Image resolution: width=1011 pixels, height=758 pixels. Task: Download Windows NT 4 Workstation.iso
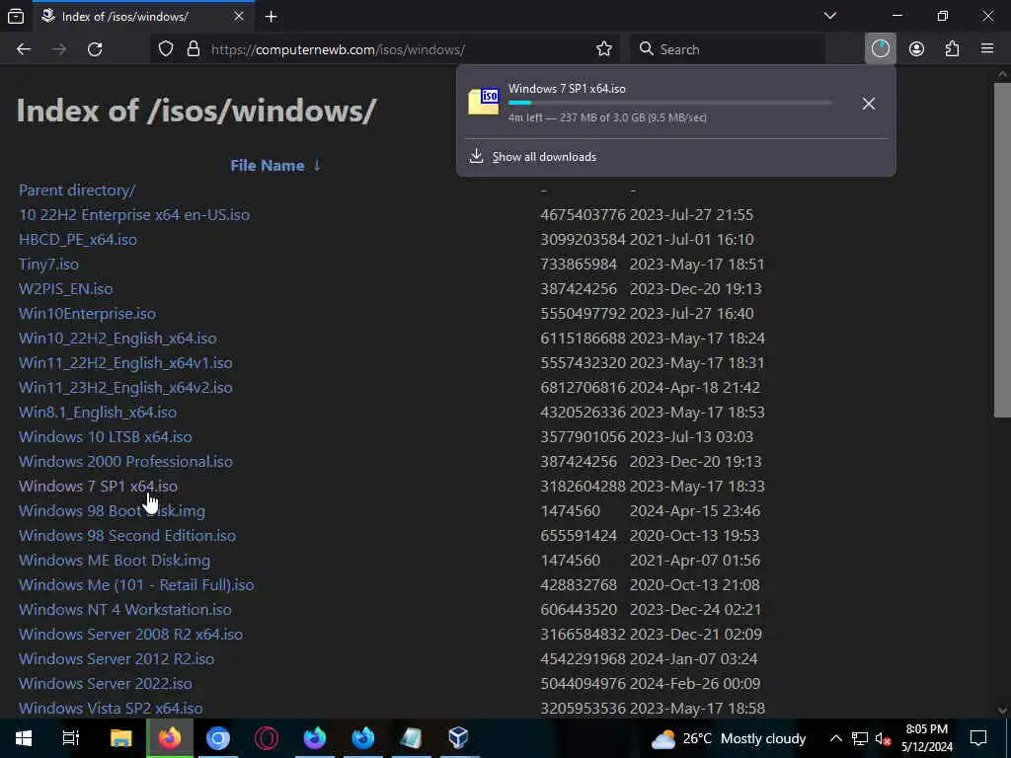(x=124, y=610)
